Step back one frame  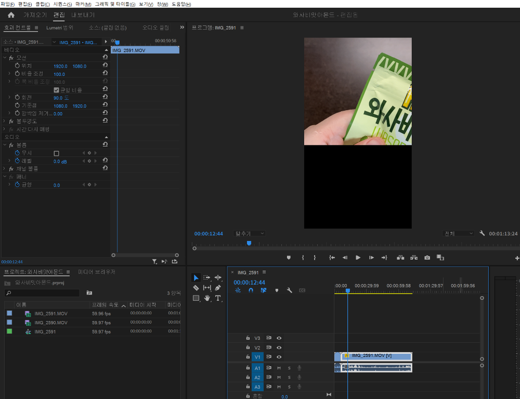[345, 258]
